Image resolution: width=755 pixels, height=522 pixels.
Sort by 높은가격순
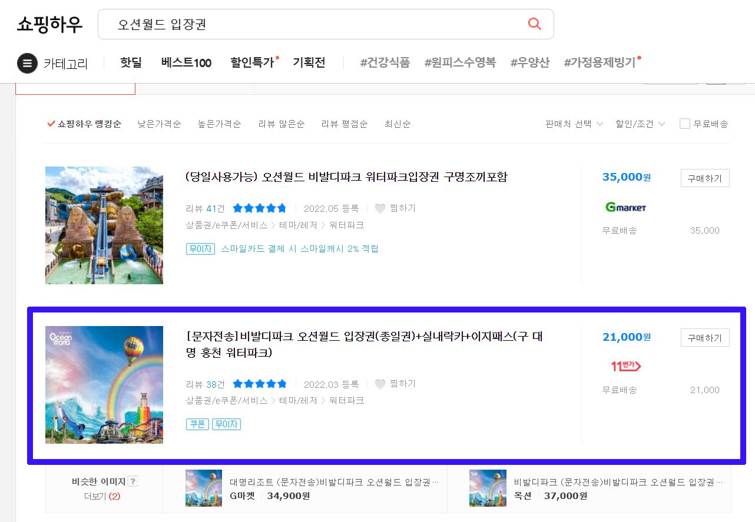[x=219, y=124]
